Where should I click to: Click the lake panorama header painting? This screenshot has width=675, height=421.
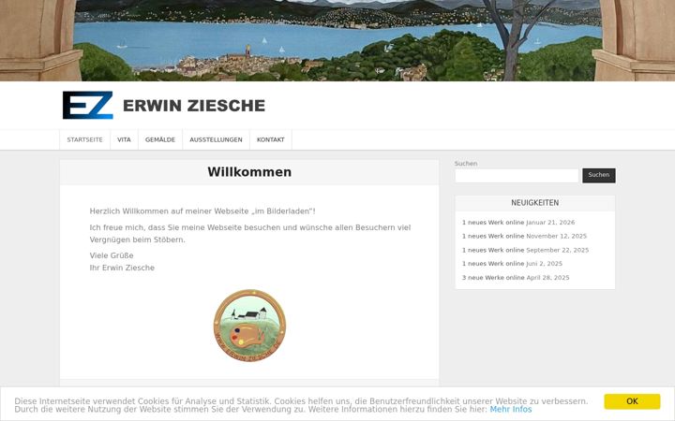(337, 40)
